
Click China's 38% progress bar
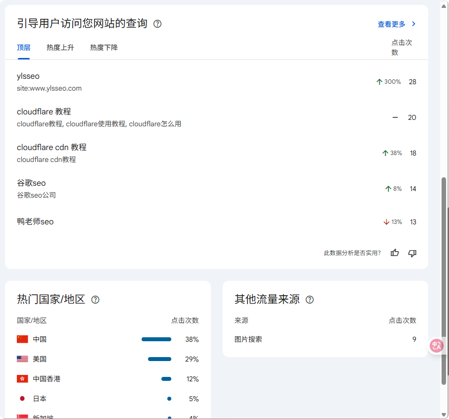[156, 339]
